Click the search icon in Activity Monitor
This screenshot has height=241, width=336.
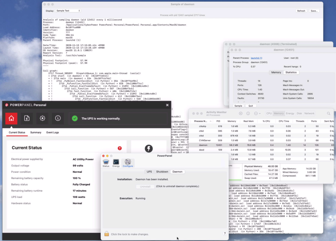pyautogui.click(x=328, y=113)
